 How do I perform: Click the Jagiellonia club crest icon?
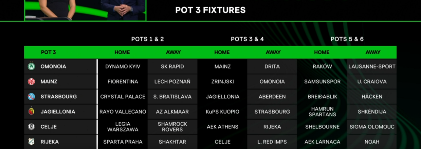click(x=31, y=111)
